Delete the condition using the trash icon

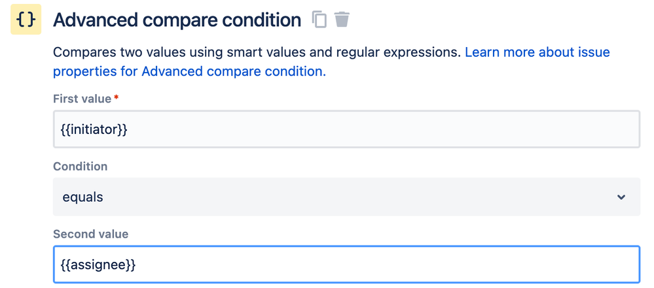[342, 20]
